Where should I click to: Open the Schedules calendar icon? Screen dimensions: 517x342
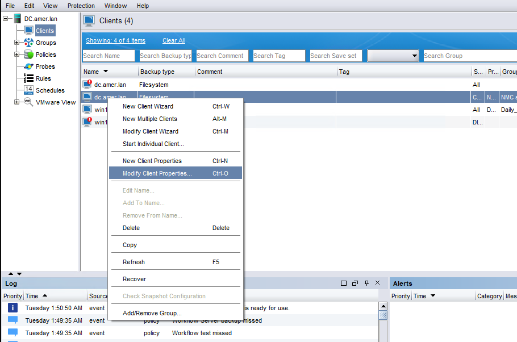27,90
